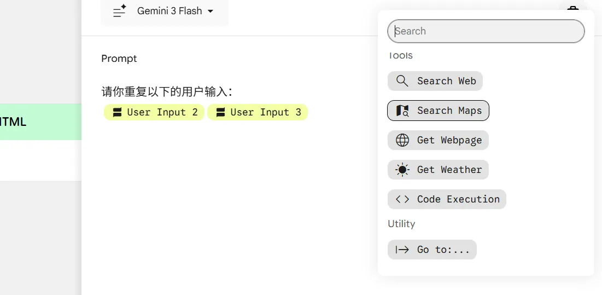The image size is (602, 295).
Task: Focus the Search field in the tools popup
Action: pos(486,31)
